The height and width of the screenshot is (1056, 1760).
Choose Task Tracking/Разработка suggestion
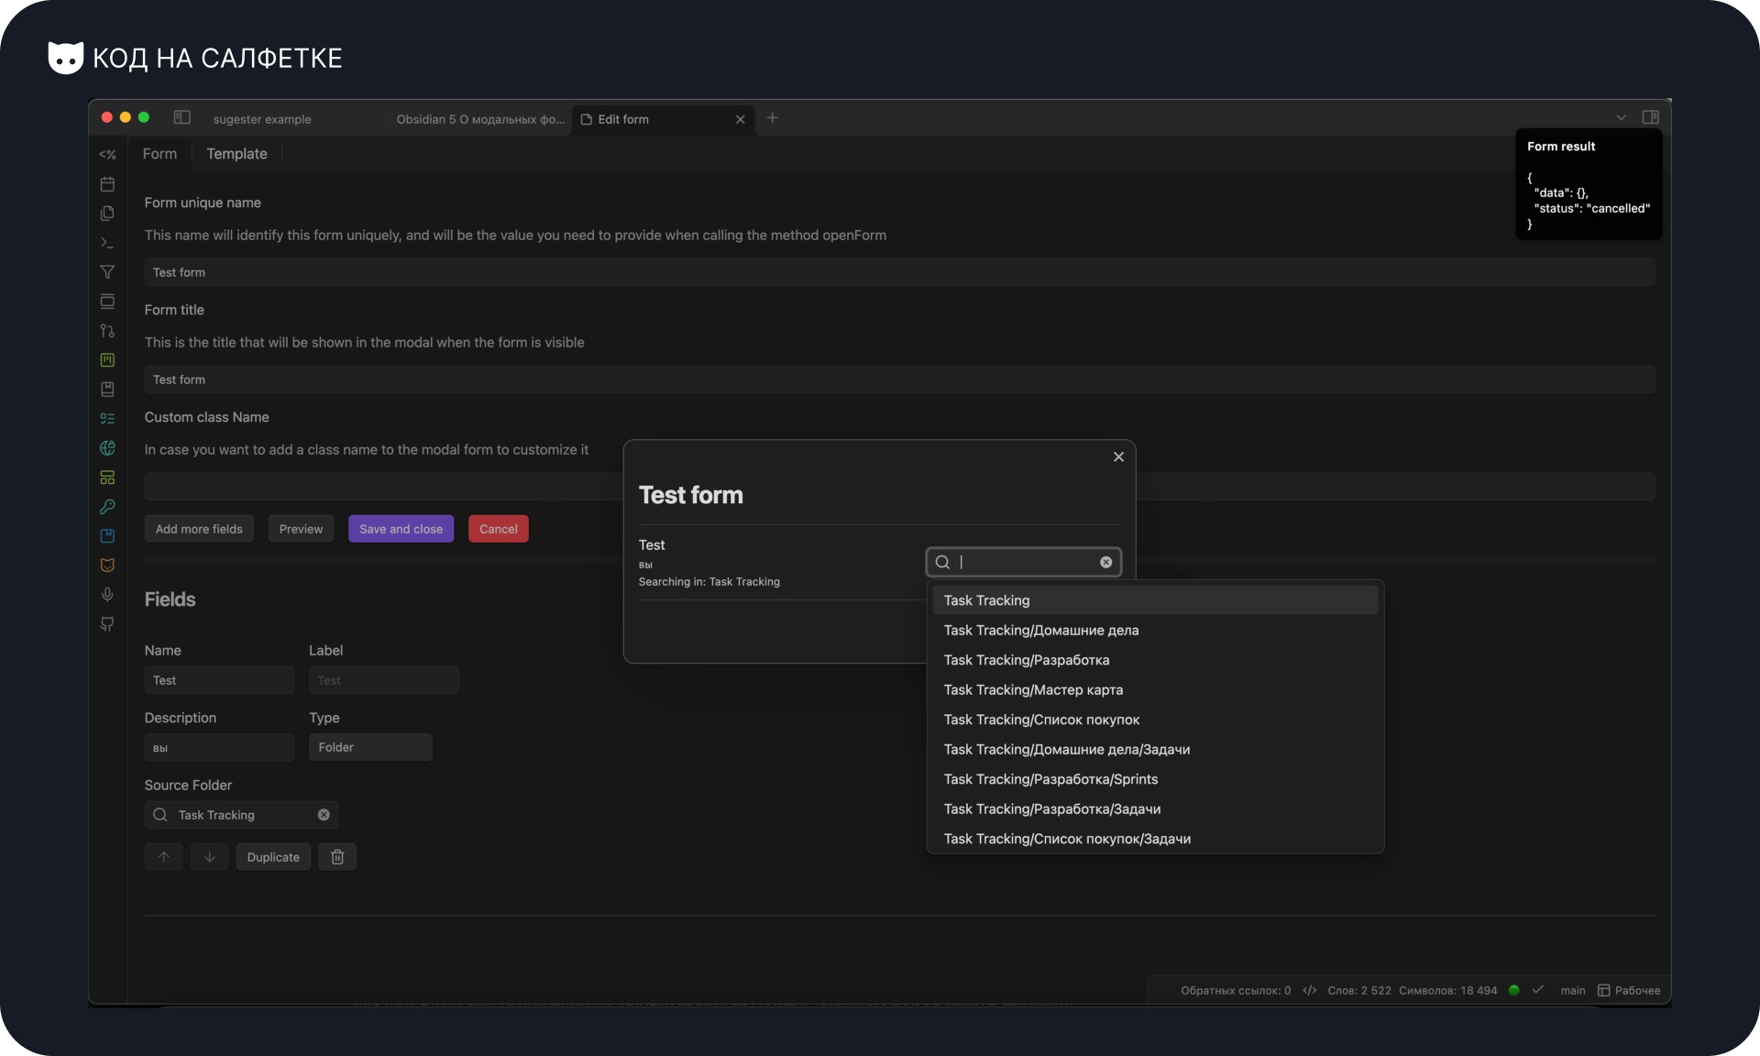(x=1155, y=660)
